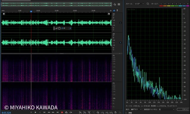Toggle snapping with the magnet icon
The image size is (190, 114).
(114, 11)
